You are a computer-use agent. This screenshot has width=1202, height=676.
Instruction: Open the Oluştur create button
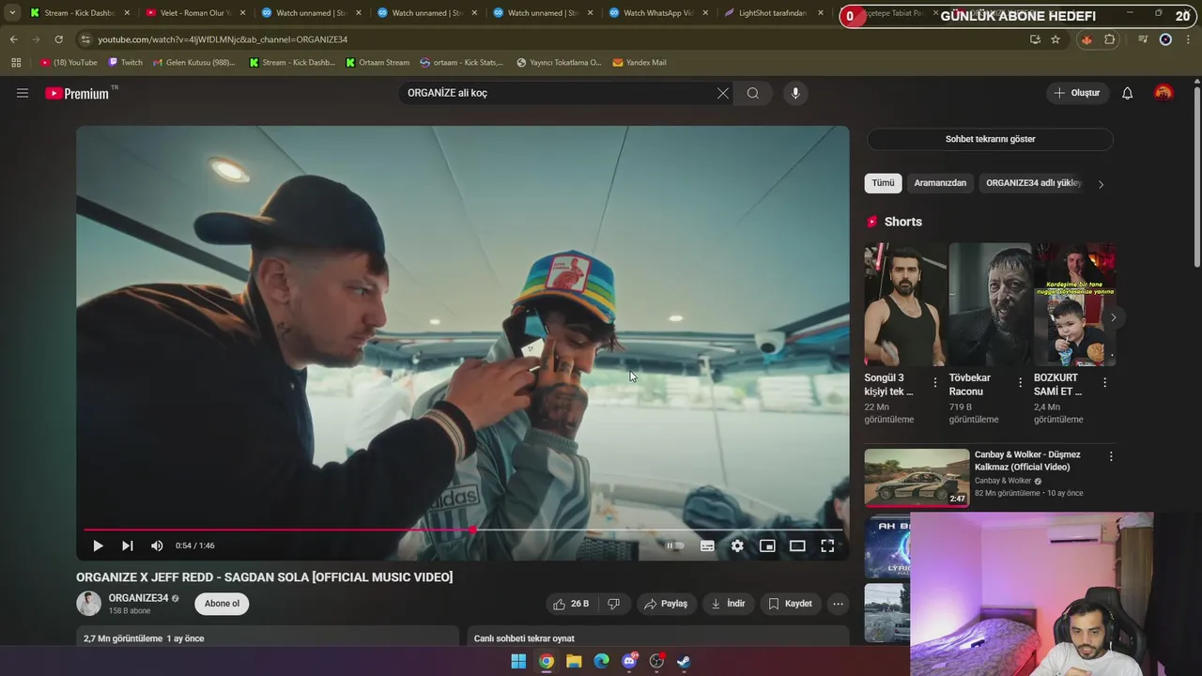click(1077, 93)
